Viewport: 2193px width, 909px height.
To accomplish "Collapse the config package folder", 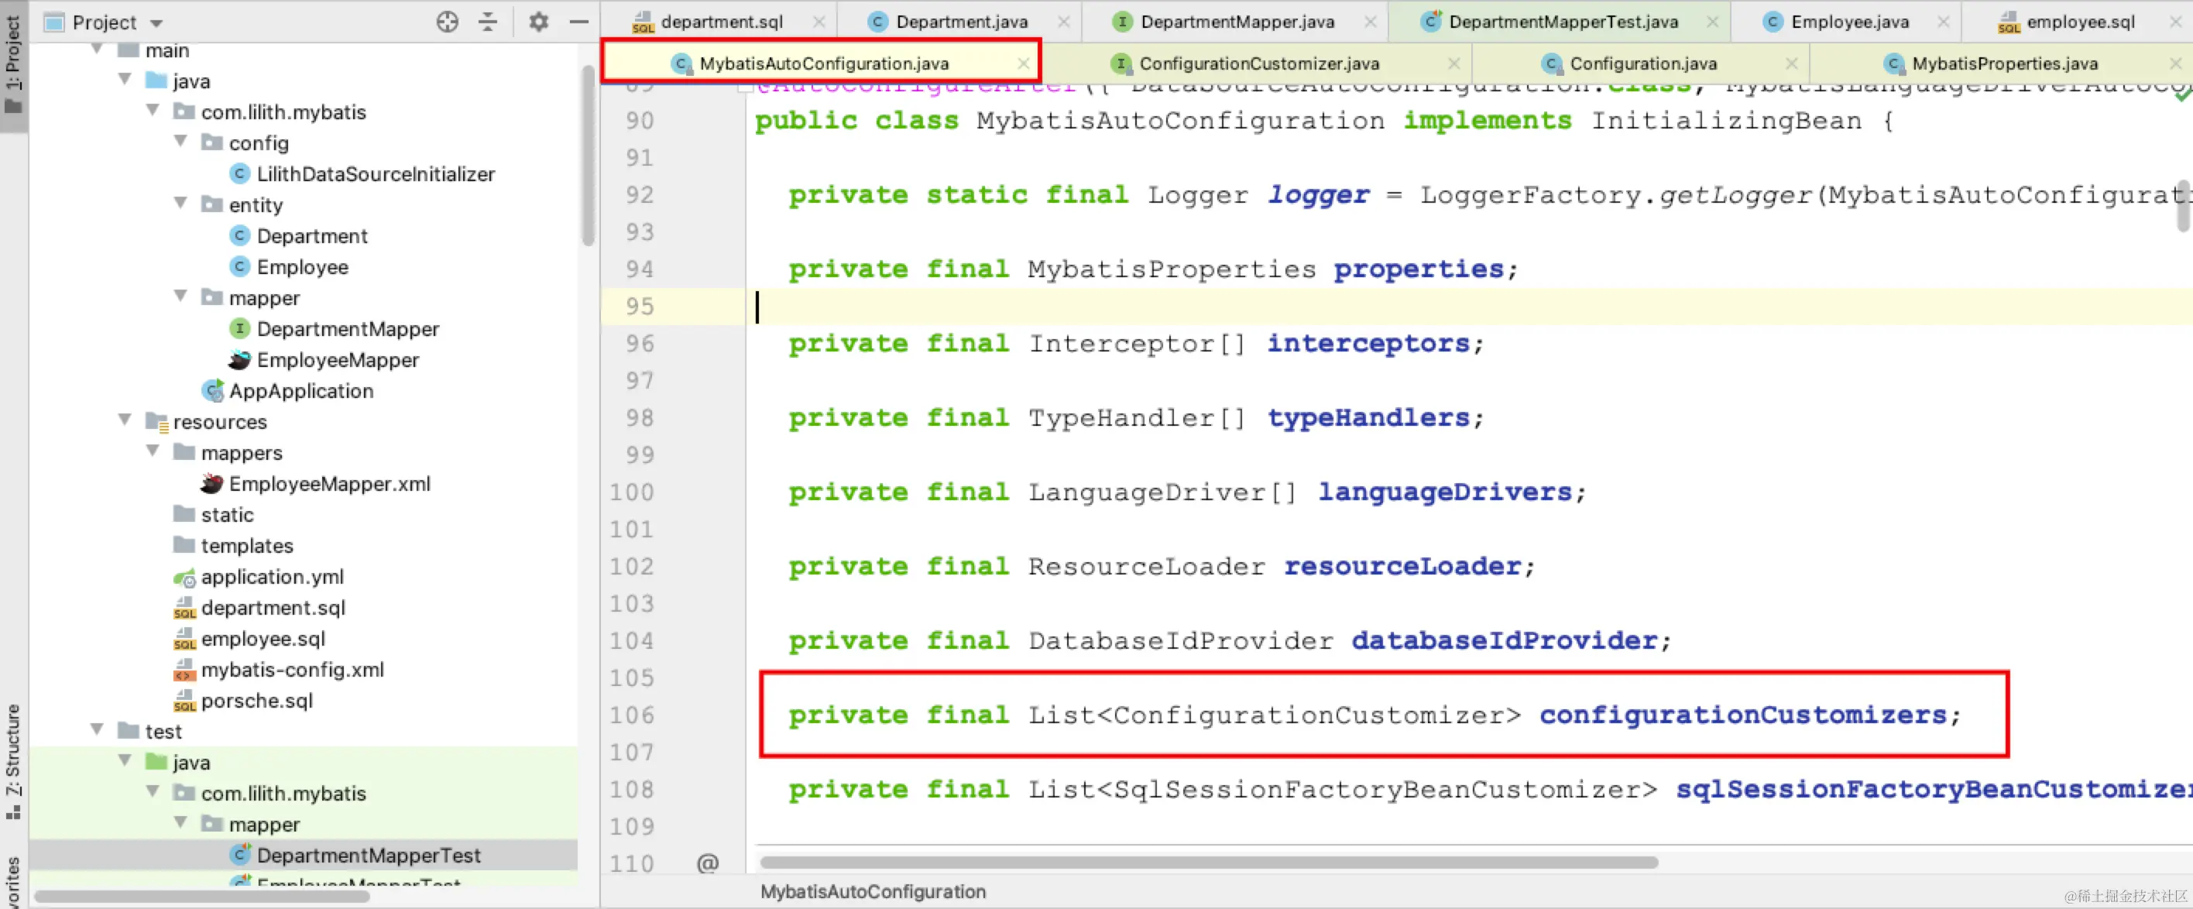I will coord(180,141).
